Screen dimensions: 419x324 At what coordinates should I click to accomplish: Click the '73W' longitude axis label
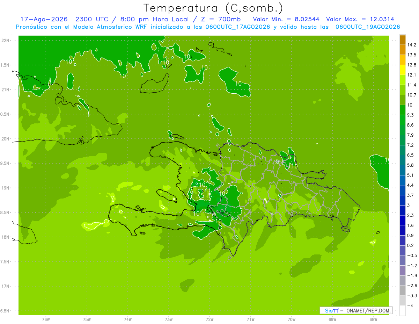point(169,319)
